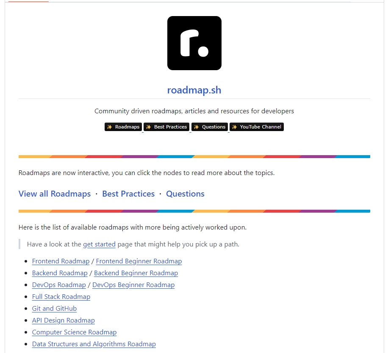Open Data Structures and Algorithms Roadmap link
388x353 pixels.
point(94,344)
